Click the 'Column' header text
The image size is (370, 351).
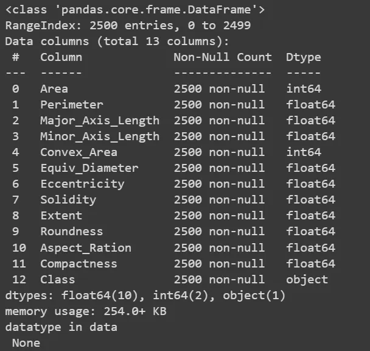(61, 57)
